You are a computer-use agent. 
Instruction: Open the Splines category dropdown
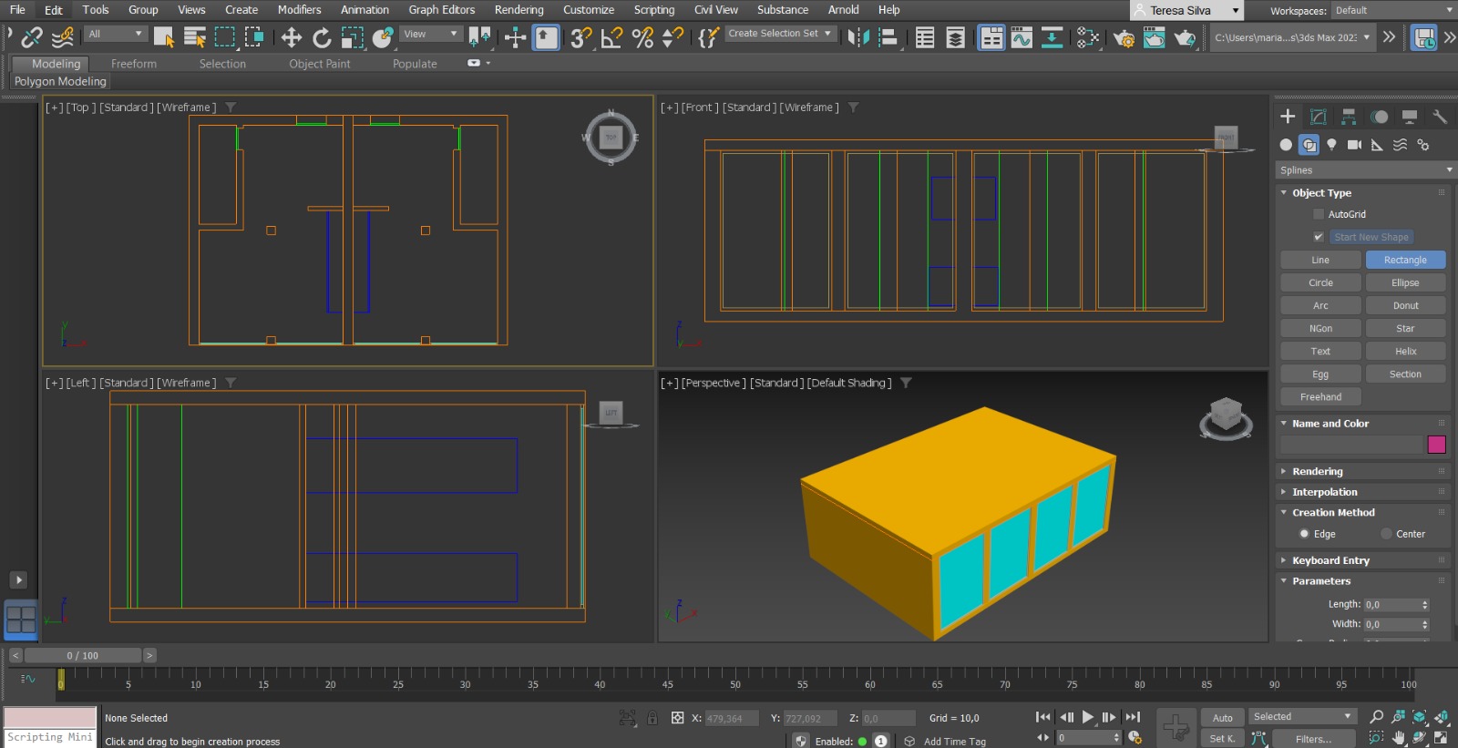tap(1364, 170)
